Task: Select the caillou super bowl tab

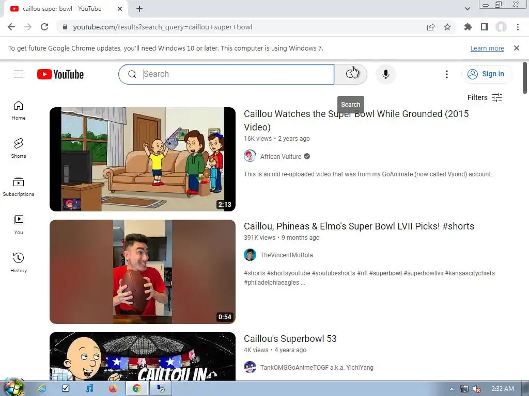Action: (x=62, y=9)
